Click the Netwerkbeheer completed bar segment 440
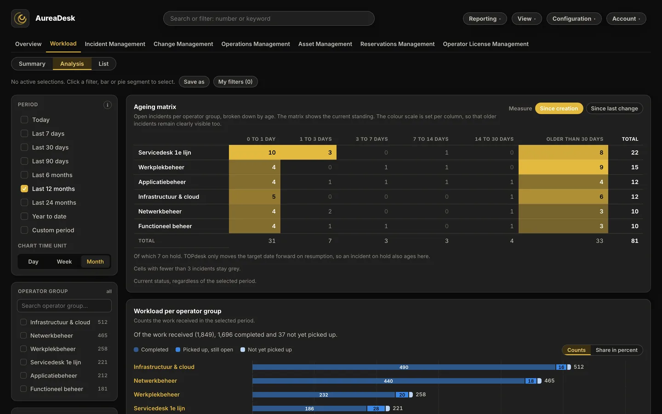662x414 pixels. point(388,381)
